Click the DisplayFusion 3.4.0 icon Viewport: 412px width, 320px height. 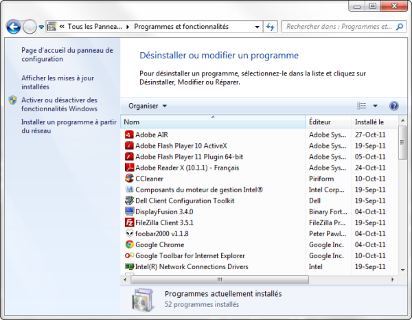point(129,212)
